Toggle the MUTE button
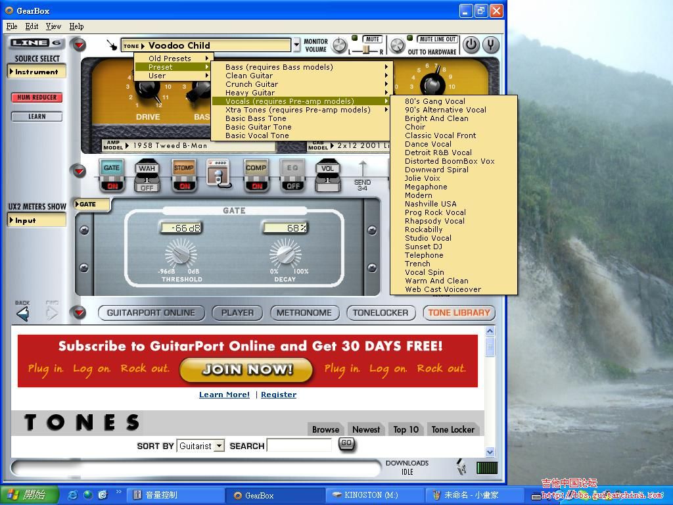Viewport: 673px width, 505px height. [372, 39]
